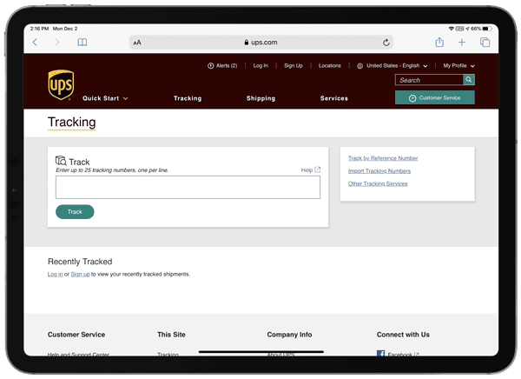521x379 pixels.
Task: Click the Facebook icon in footer
Action: (x=381, y=354)
